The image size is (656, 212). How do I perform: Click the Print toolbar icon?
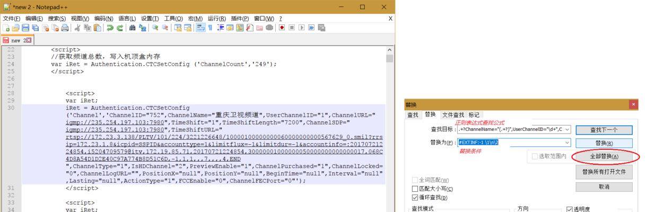(65, 28)
